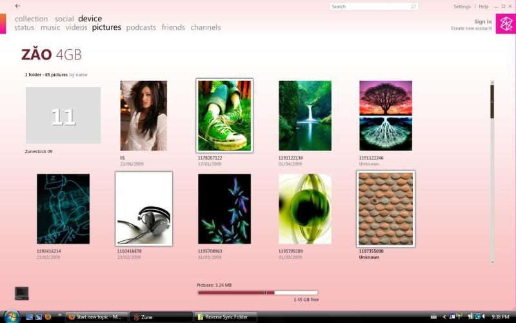
Task: Expand the quick launch chevron
Action: click(59, 315)
